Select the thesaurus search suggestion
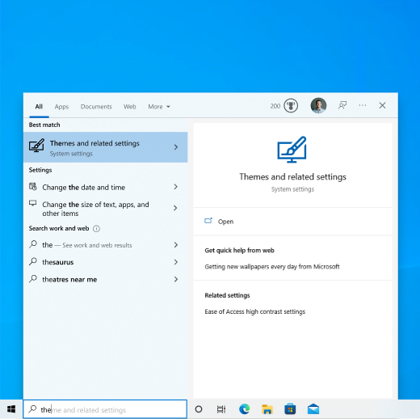The height and width of the screenshot is (419, 420). [x=106, y=262]
